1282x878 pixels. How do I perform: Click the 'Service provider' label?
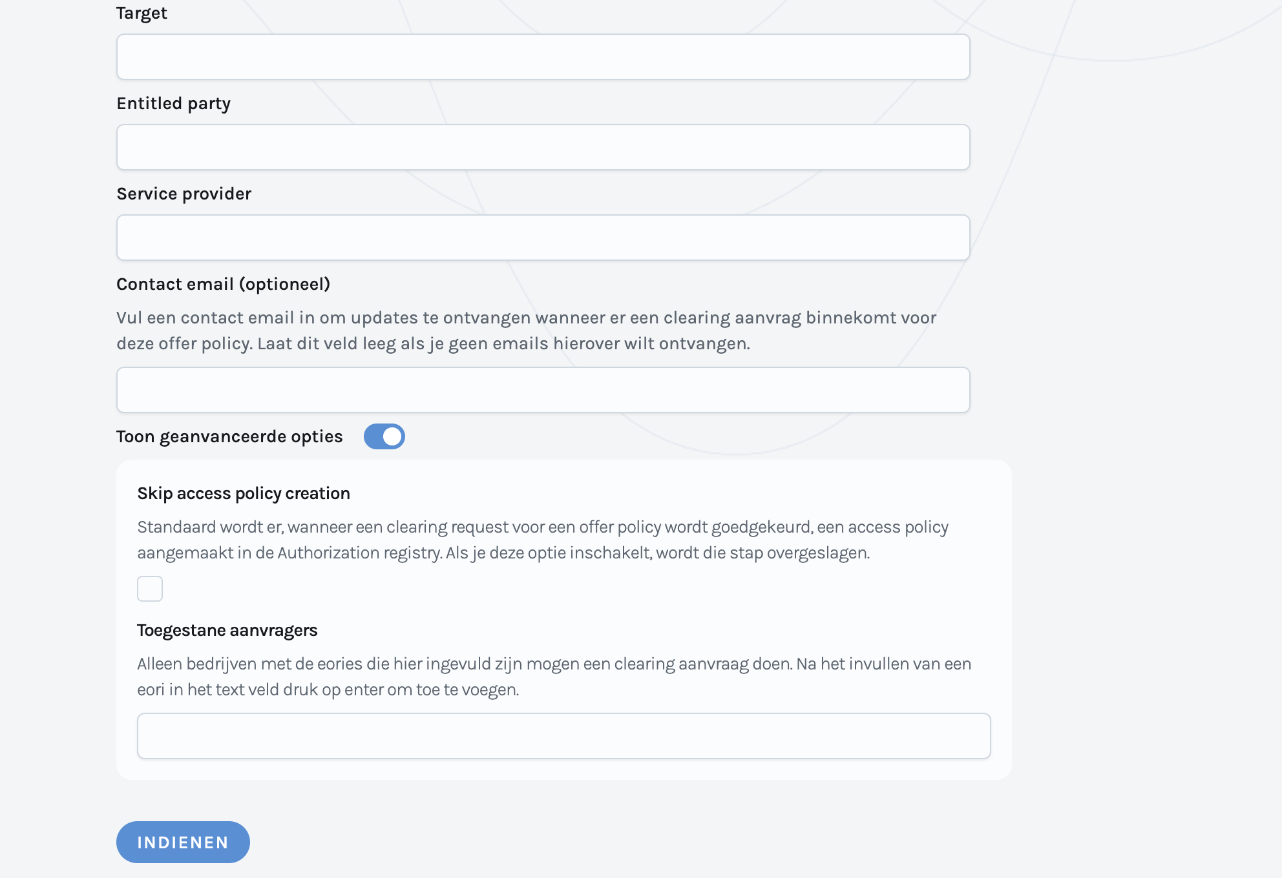coord(184,194)
